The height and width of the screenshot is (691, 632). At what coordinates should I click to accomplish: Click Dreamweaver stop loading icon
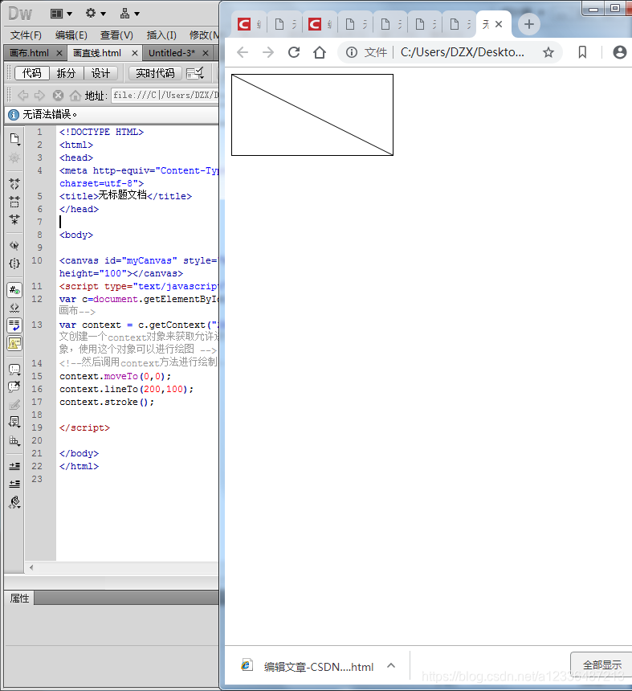(58, 95)
